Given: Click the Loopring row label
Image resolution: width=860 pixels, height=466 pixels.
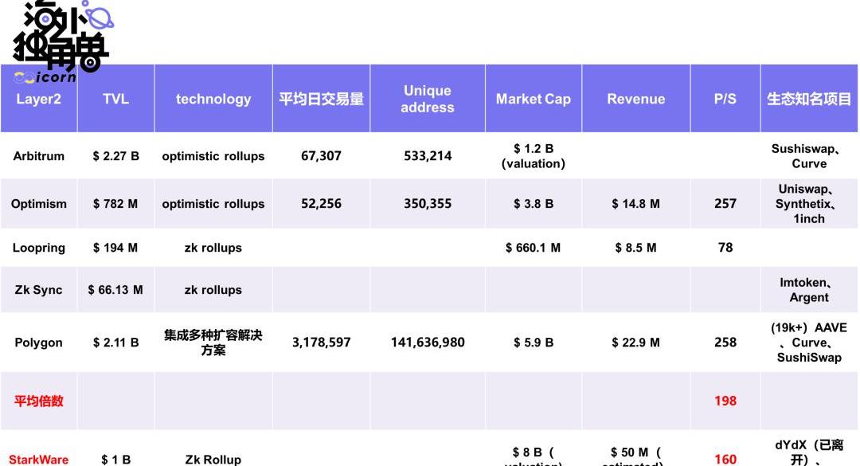Looking at the screenshot, I should 38,248.
